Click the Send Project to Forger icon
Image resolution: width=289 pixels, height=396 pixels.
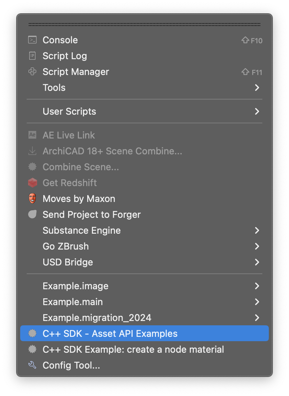coord(32,215)
